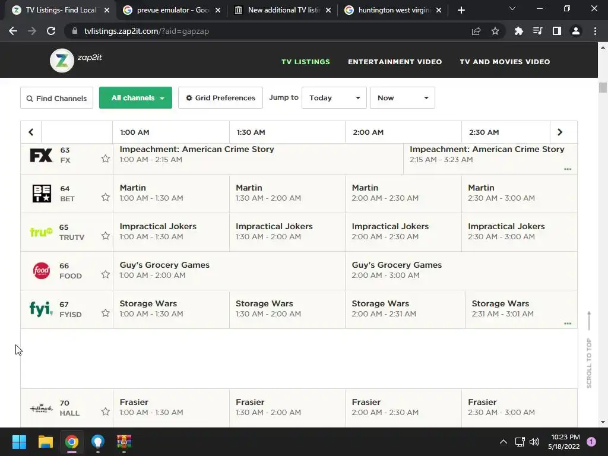Favorite the FOOD channel 66 star
This screenshot has width=608, height=456.
[106, 274]
